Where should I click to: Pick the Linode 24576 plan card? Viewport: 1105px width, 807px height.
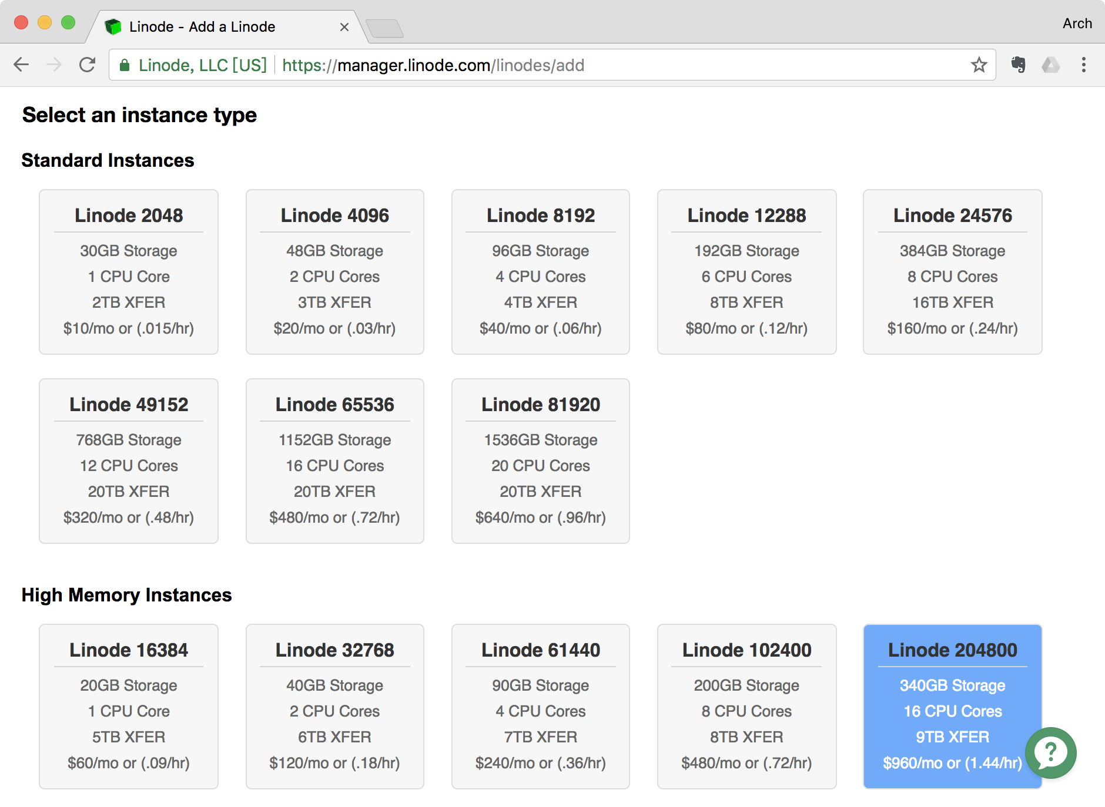click(x=953, y=272)
